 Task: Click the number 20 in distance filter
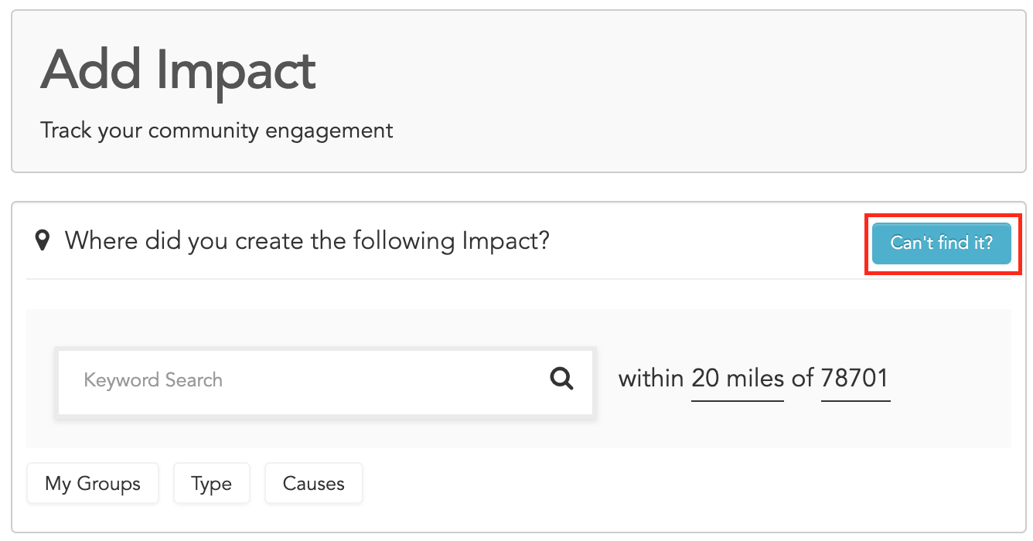point(705,379)
